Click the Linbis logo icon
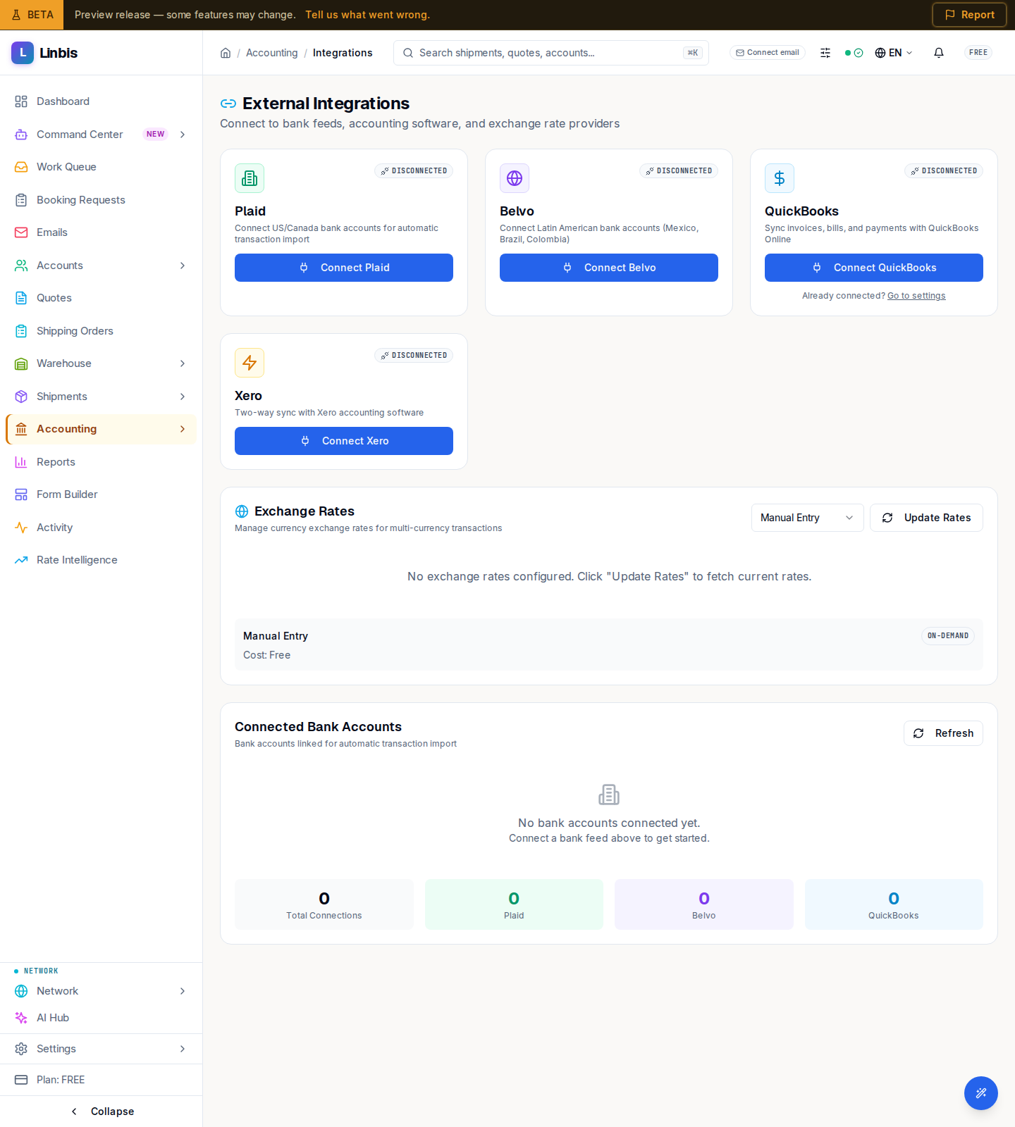The height and width of the screenshot is (1127, 1015). (x=23, y=53)
